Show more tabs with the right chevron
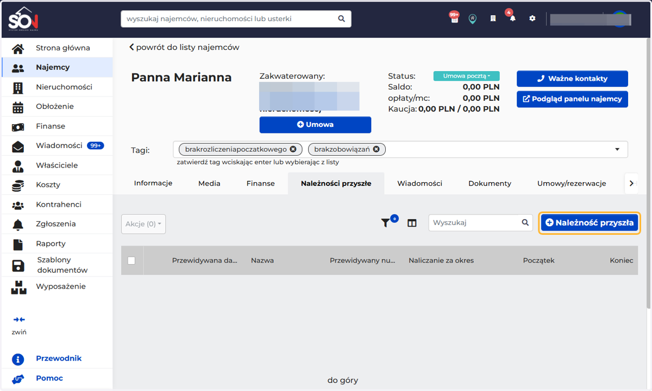652x391 pixels. (x=631, y=183)
